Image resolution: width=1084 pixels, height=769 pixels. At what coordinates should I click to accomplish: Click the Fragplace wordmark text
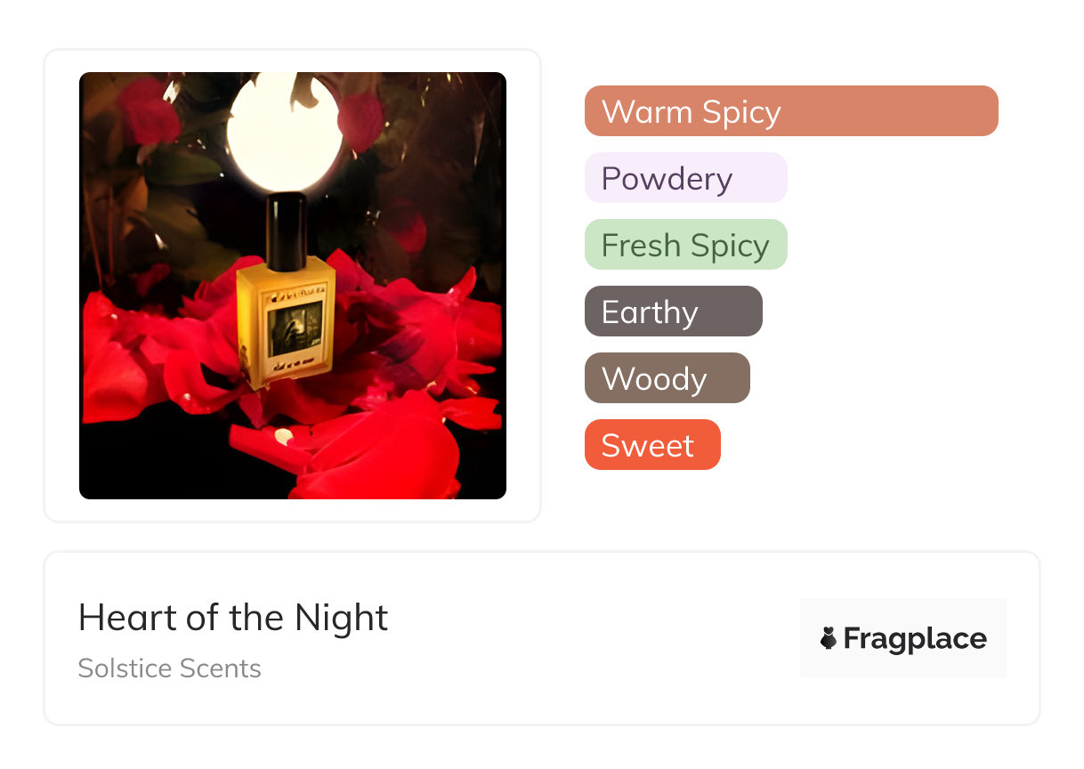pos(914,638)
